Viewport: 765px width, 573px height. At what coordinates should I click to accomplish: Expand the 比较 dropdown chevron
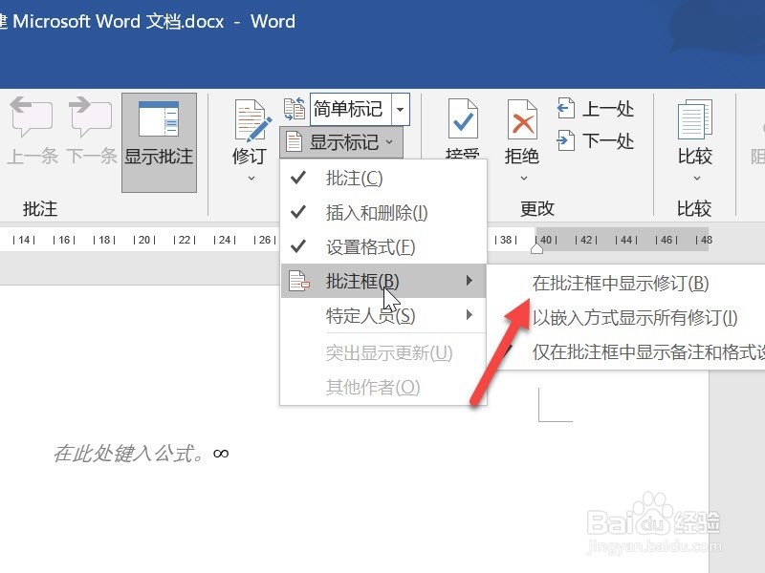pos(697,179)
